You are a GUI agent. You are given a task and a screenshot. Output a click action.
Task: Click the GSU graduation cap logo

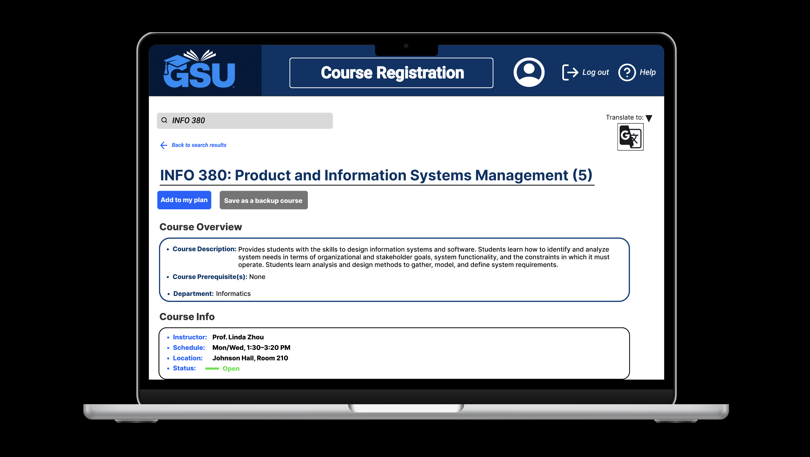click(199, 69)
